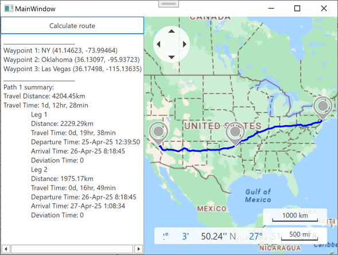Click the right arrow of the horizontal scrollbar
Image resolution: width=338 pixels, height=255 pixels.
click(x=139, y=249)
